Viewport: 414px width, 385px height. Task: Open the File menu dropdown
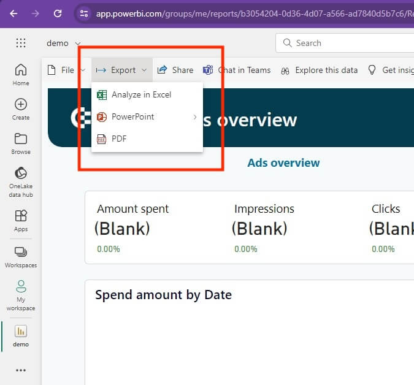tap(66, 70)
